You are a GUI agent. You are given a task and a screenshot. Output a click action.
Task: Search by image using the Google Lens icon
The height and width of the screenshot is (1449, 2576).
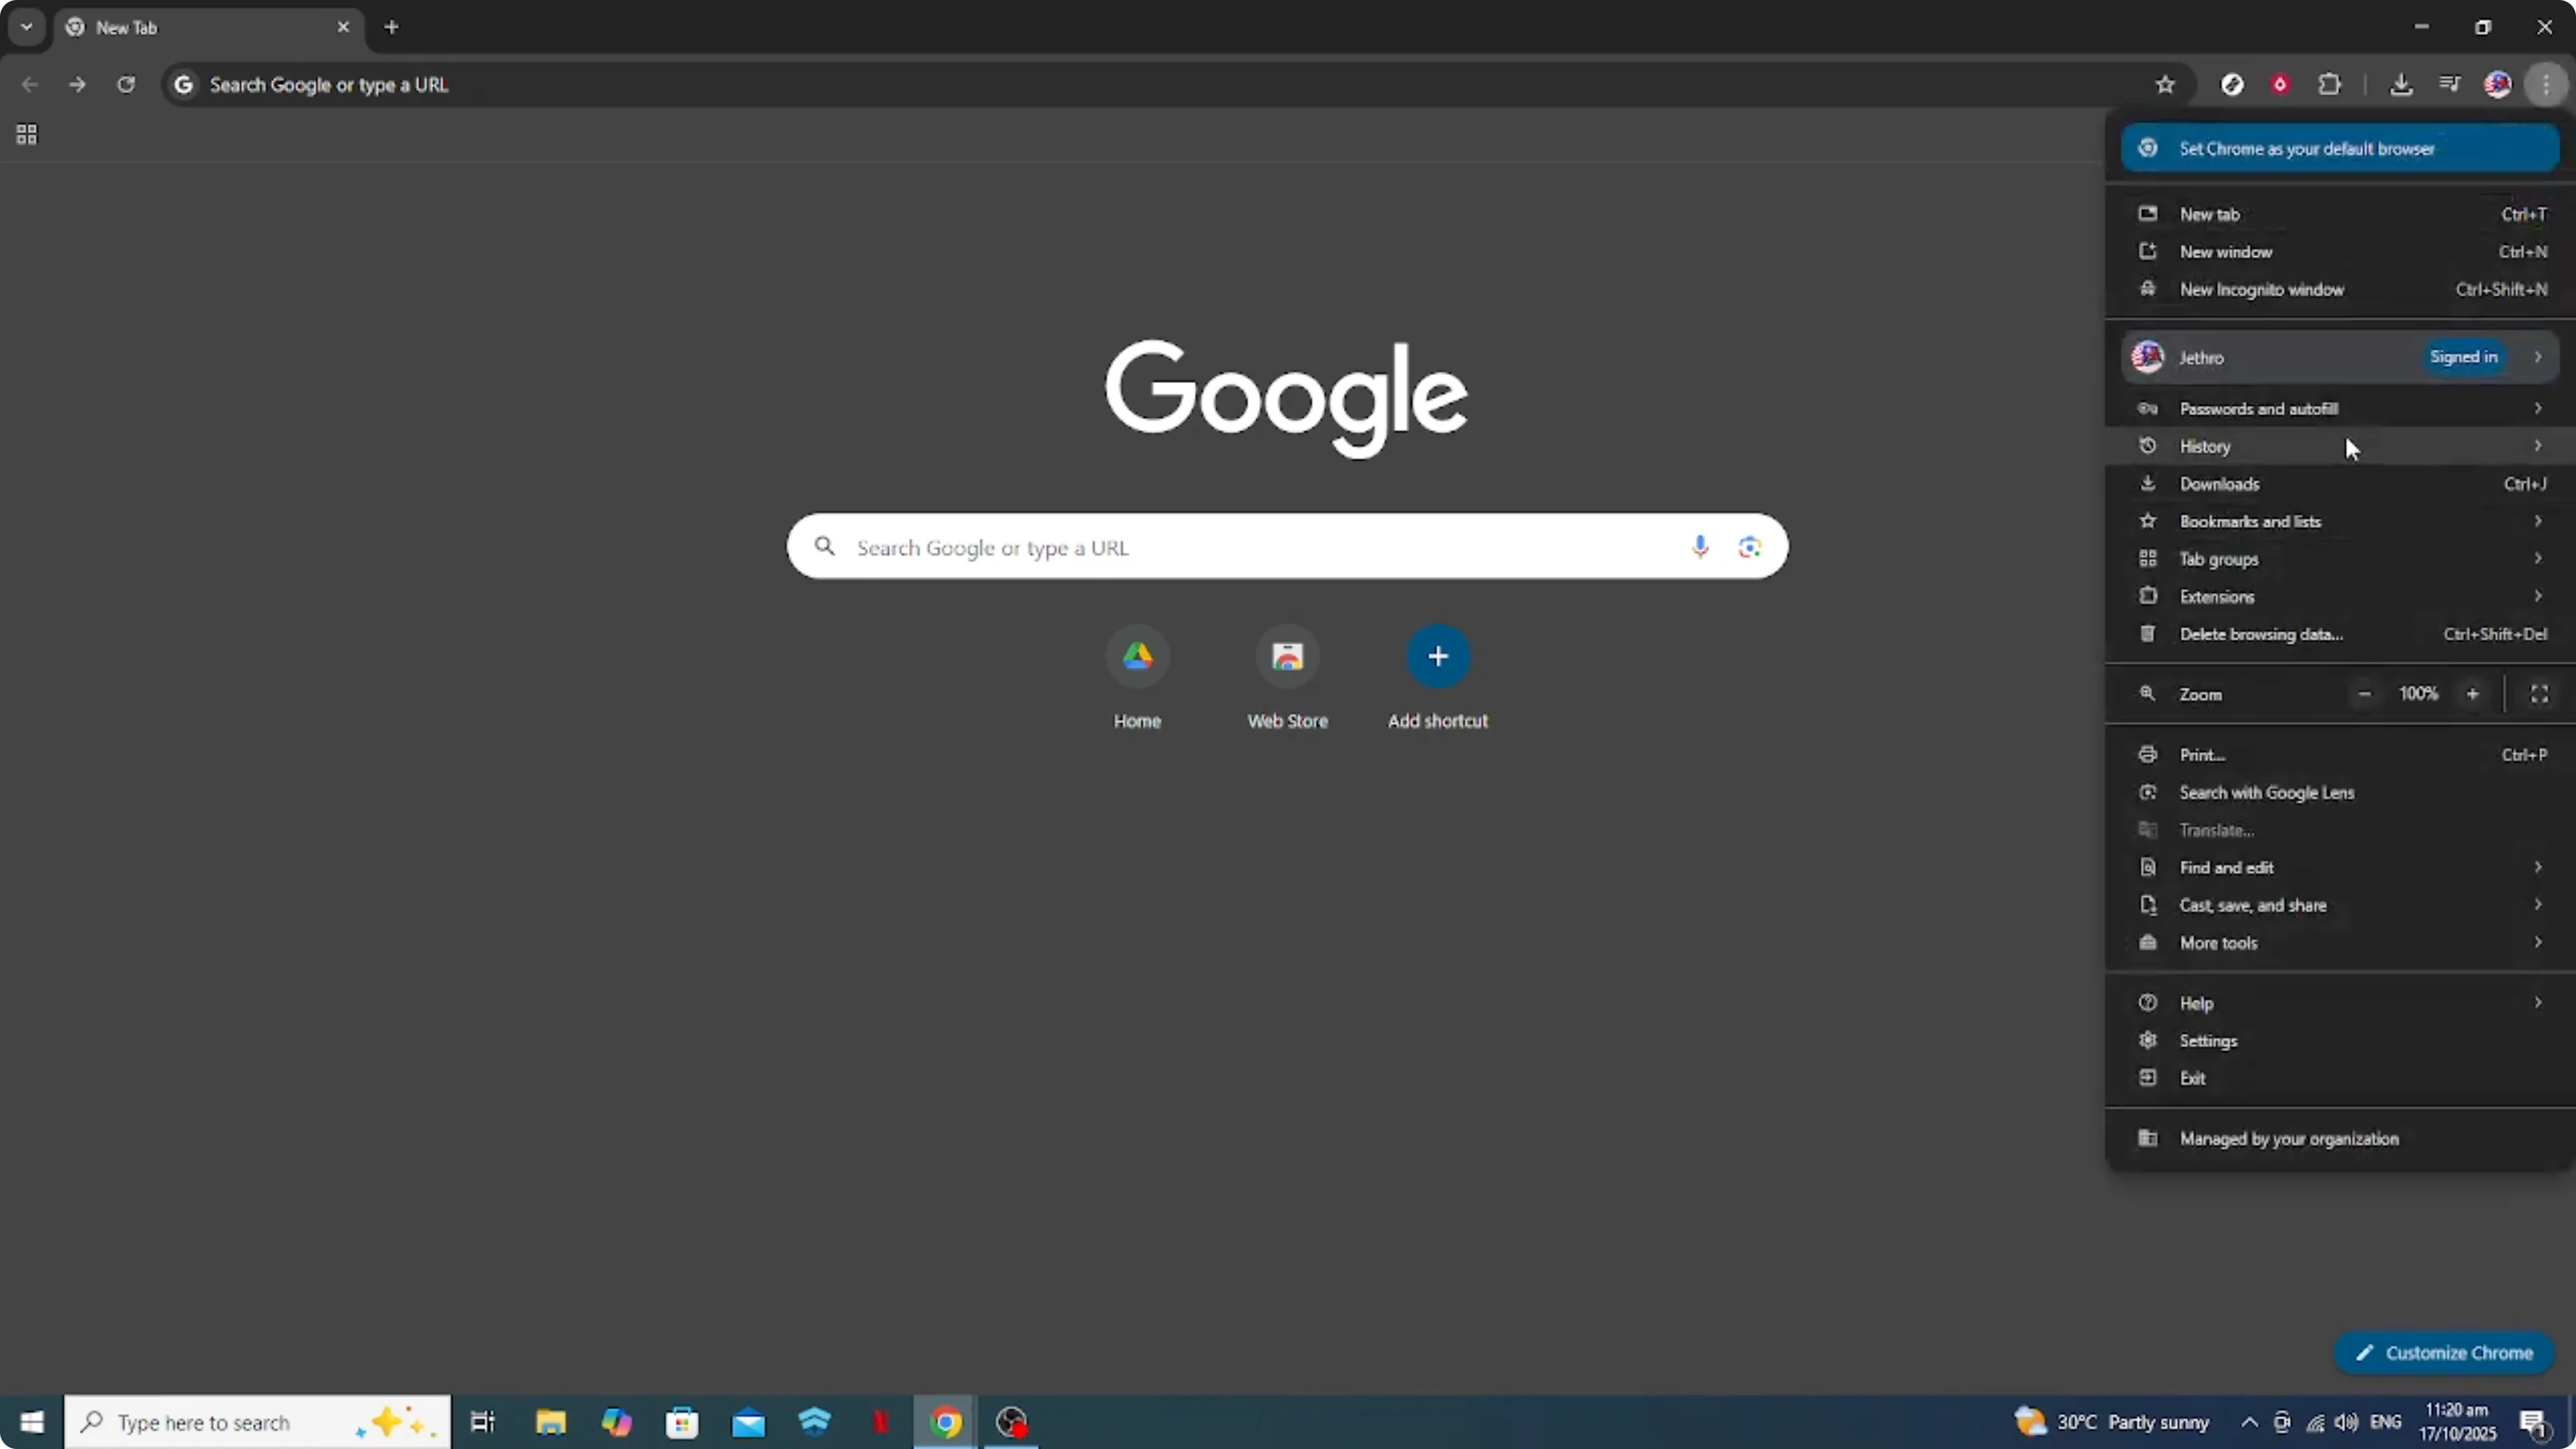[1749, 547]
